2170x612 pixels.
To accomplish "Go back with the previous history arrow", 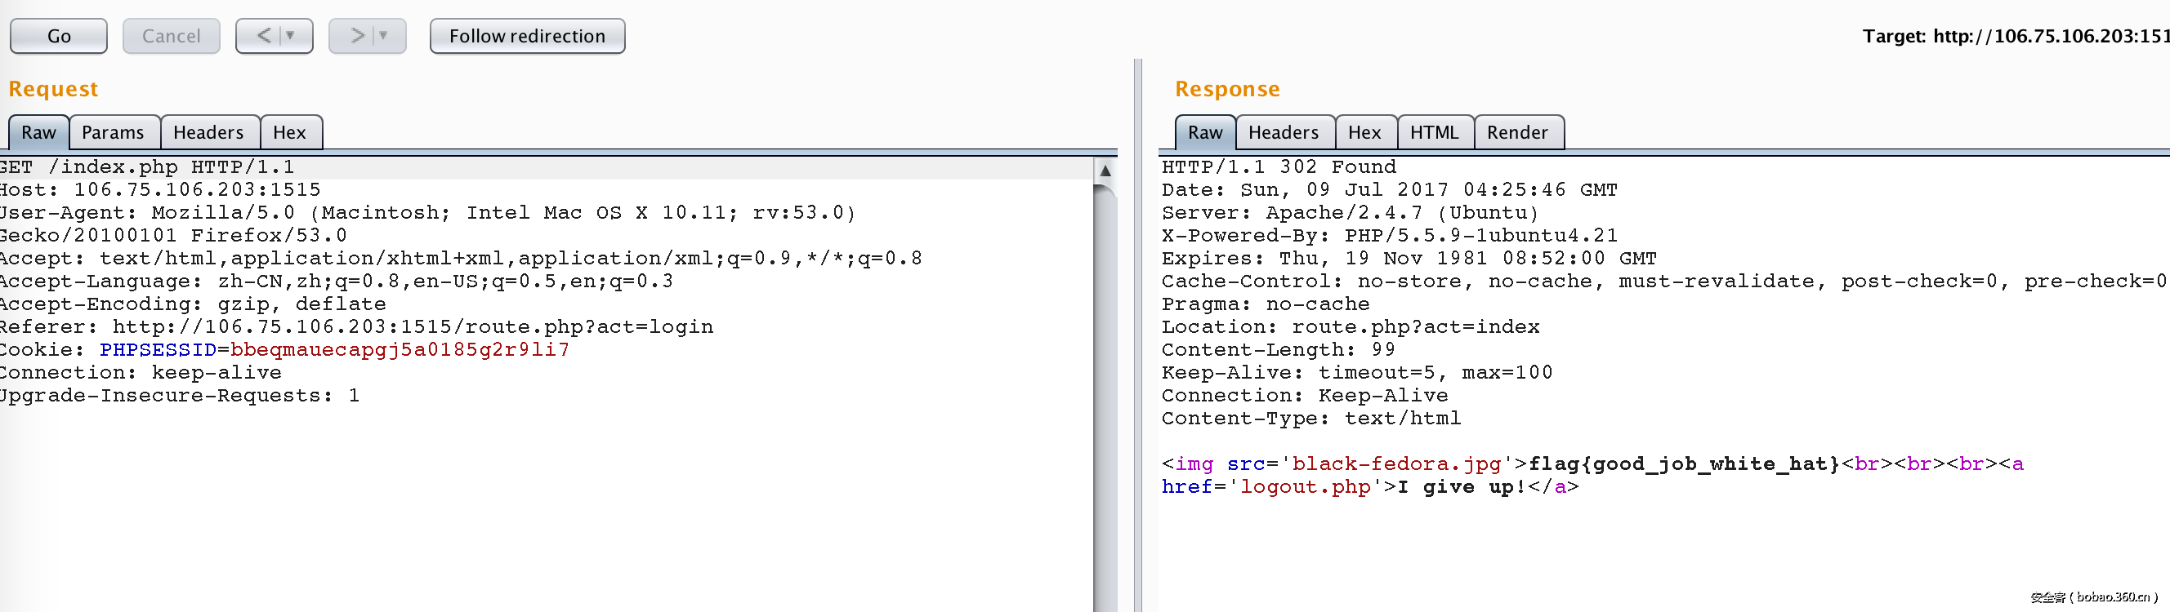I will 264,36.
